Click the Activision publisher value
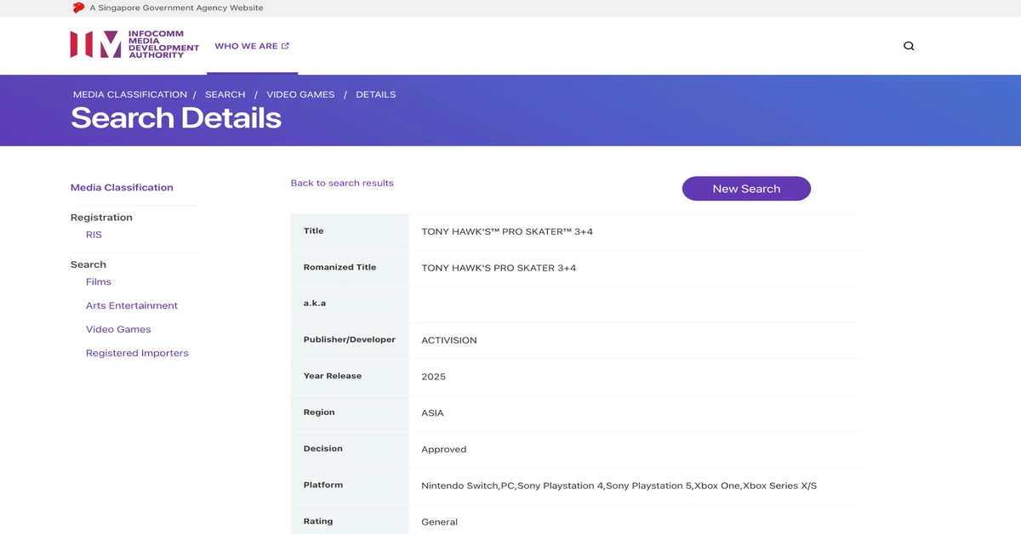Viewport: 1021px width, 534px height. (449, 340)
